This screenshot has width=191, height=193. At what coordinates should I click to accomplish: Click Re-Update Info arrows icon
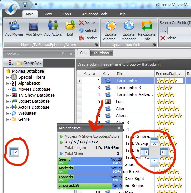click(x=147, y=25)
